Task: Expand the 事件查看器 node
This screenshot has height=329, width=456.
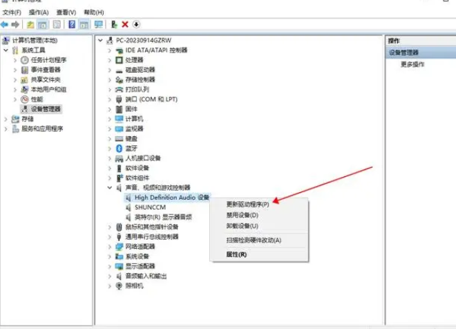Action: tap(15, 70)
